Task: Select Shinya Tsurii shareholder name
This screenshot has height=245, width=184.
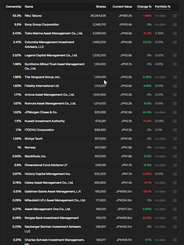Action: pos(34,138)
